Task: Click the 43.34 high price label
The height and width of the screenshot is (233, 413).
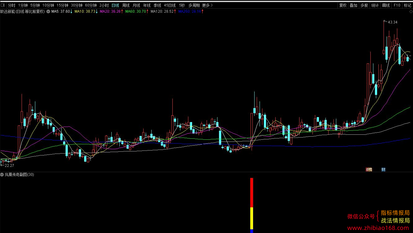Action: point(392,22)
